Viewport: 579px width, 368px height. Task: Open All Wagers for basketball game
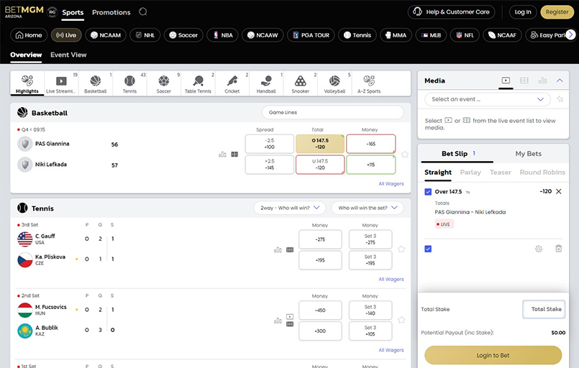pyautogui.click(x=391, y=183)
